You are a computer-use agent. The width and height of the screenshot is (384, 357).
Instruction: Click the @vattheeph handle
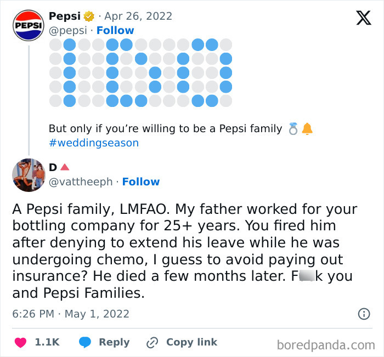(x=81, y=182)
